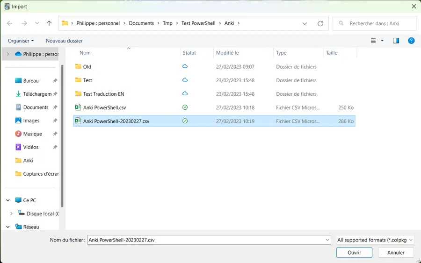Click the sidebar vertical scrollbar
Viewport: 421px width, 263px height.
pyautogui.click(x=62, y=135)
